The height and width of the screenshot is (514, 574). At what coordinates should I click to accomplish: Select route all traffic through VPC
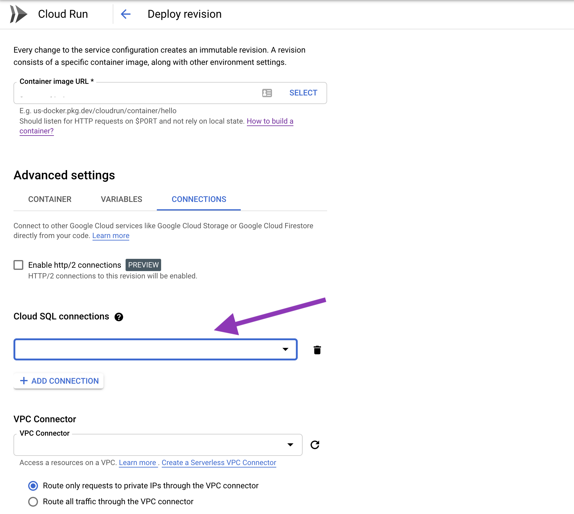click(x=33, y=502)
